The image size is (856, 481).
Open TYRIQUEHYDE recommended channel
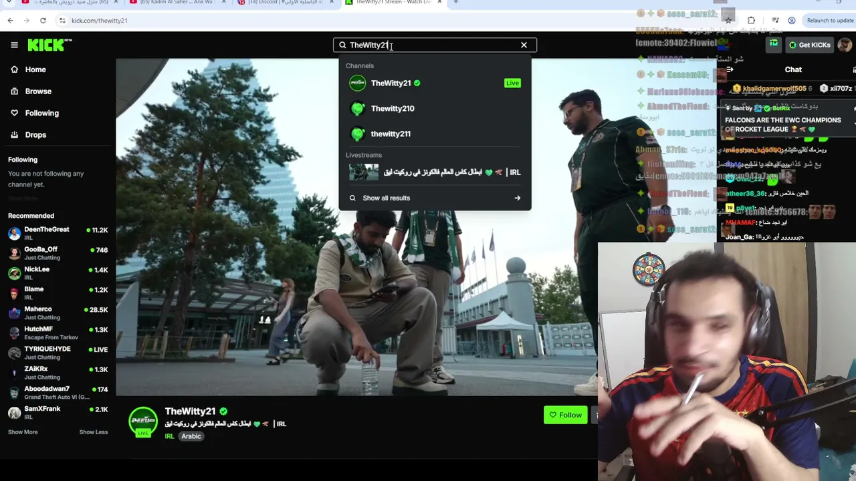click(58, 353)
